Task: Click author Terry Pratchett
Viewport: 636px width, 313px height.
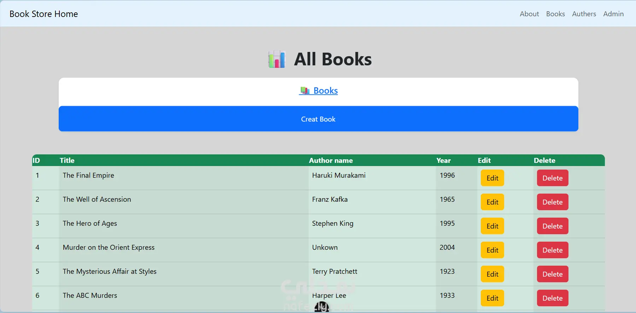Action: coord(334,271)
